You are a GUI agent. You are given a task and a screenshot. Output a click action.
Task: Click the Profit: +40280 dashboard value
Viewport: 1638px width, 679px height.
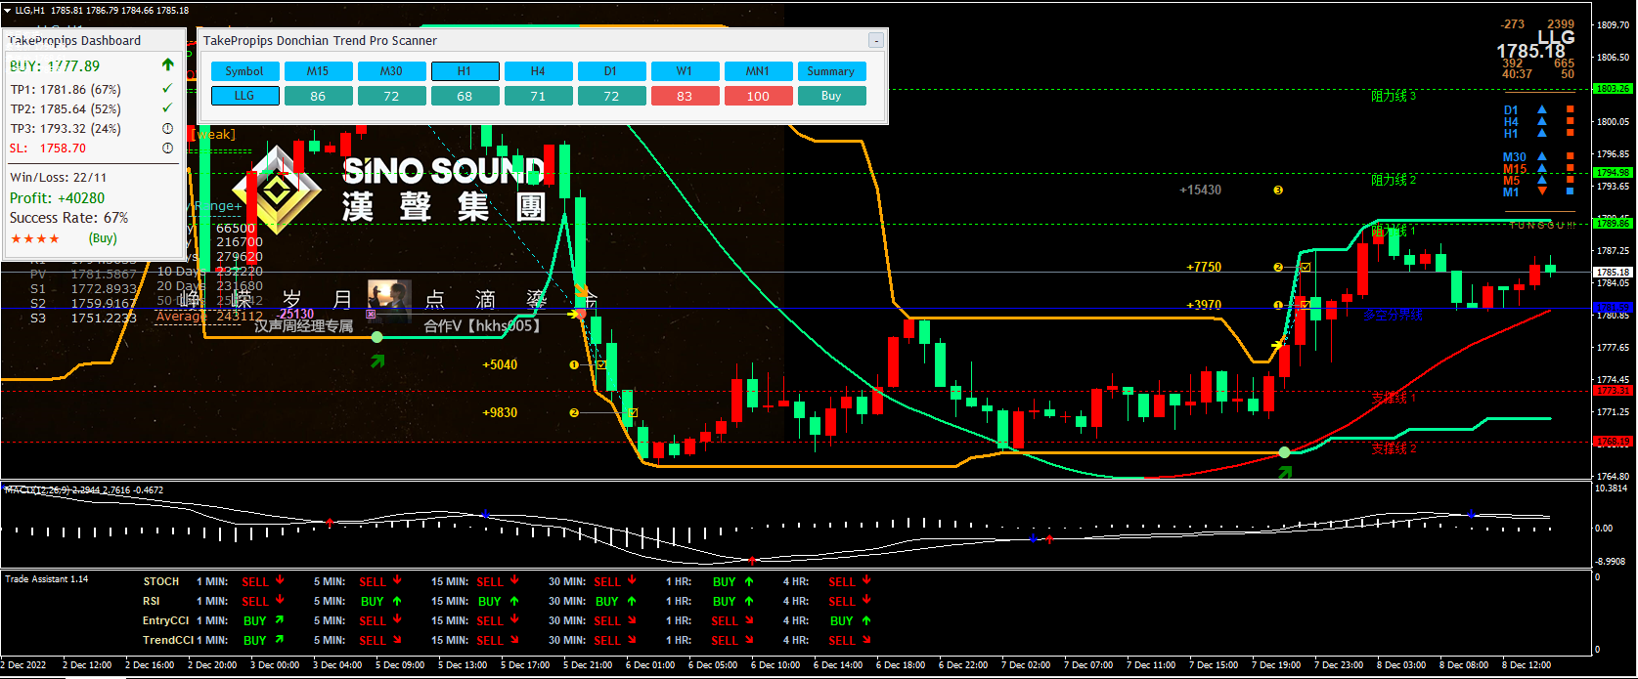[58, 198]
